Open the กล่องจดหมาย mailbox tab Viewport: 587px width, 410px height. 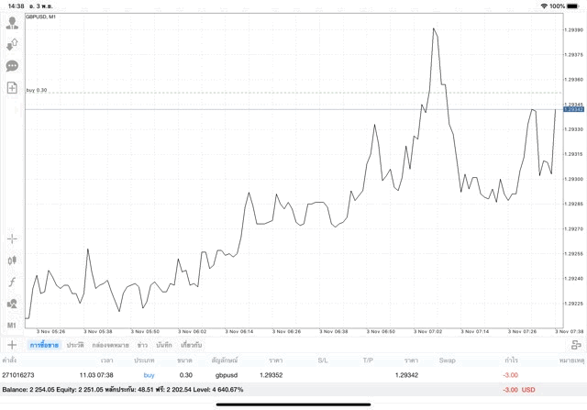coord(110,345)
